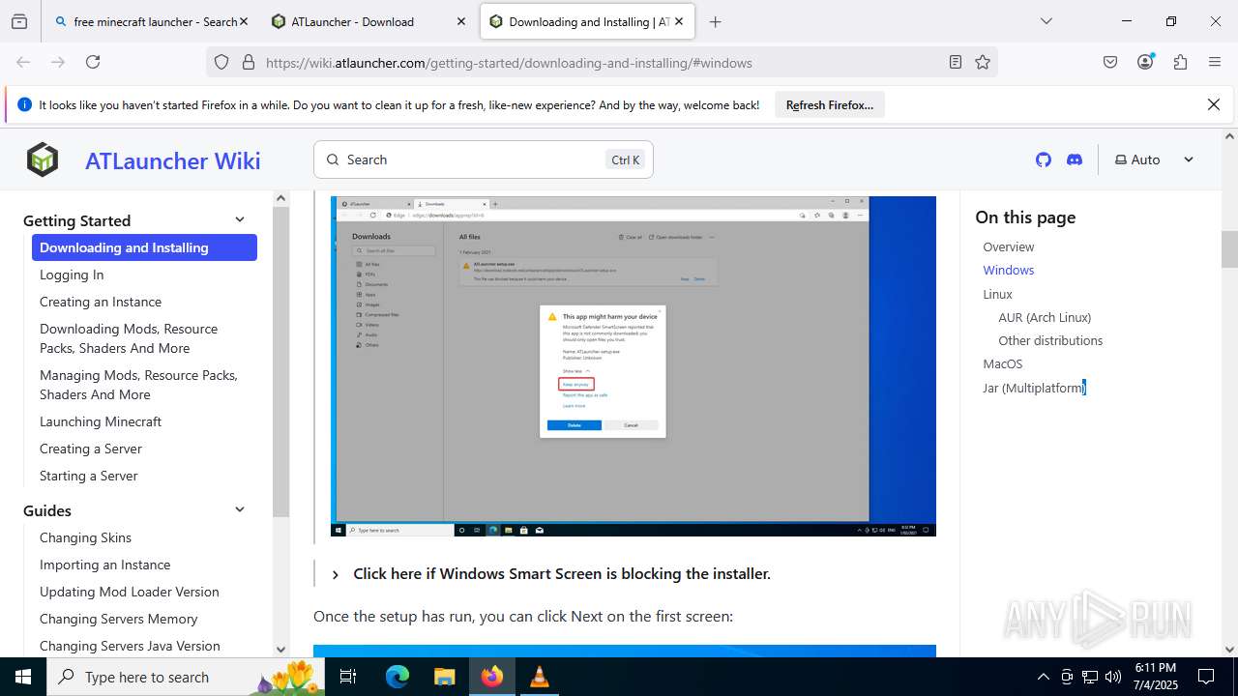Image resolution: width=1238 pixels, height=696 pixels.
Task: Select Downloading and Installing in sidebar
Action: pos(144,247)
